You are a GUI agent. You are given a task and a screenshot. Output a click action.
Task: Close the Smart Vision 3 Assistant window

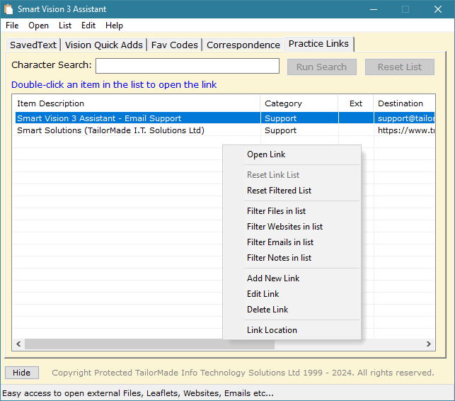(x=438, y=9)
